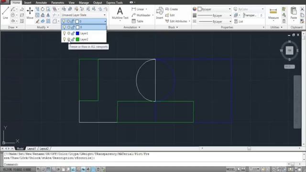Click layer 0 white color swatch in list
The image size is (306, 172).
click(77, 27)
